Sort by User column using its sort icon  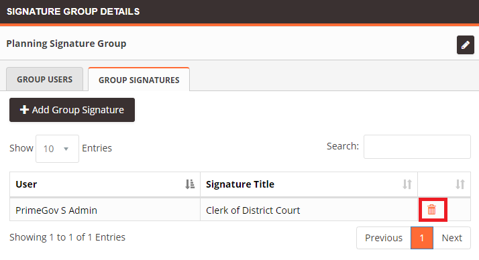[x=190, y=184]
